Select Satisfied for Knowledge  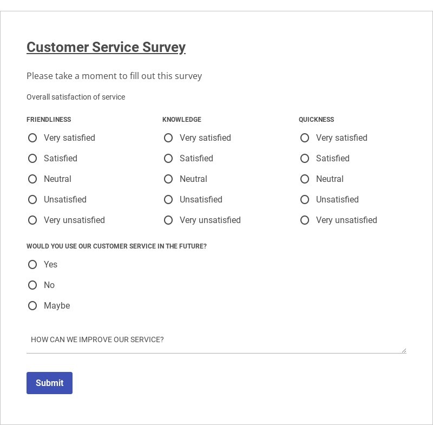click(168, 159)
